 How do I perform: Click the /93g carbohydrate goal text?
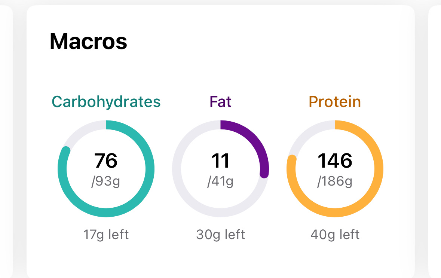pos(106,181)
